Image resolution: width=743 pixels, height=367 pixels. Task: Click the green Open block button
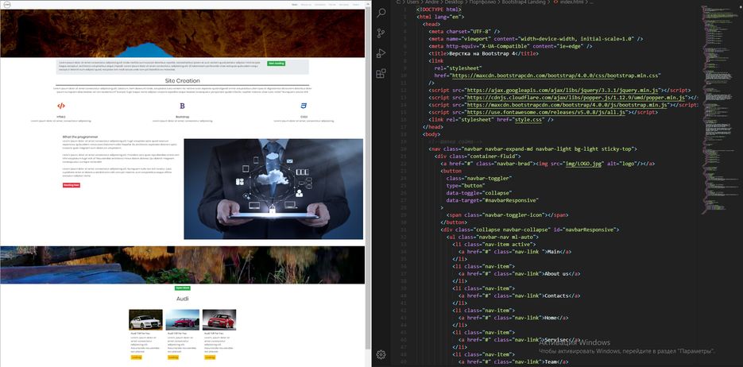click(183, 288)
